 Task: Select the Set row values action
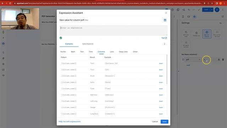207,34
